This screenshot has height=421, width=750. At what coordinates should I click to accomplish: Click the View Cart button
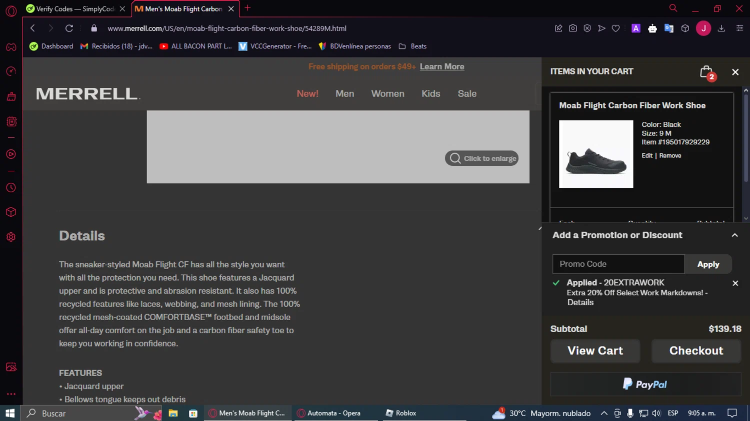595,351
